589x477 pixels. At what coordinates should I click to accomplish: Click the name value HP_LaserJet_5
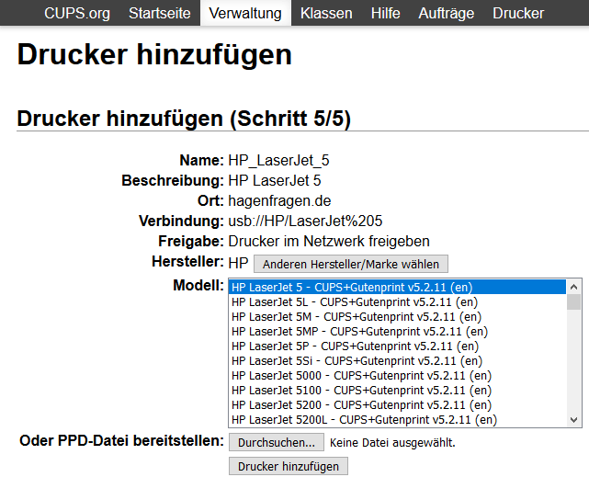(x=278, y=160)
